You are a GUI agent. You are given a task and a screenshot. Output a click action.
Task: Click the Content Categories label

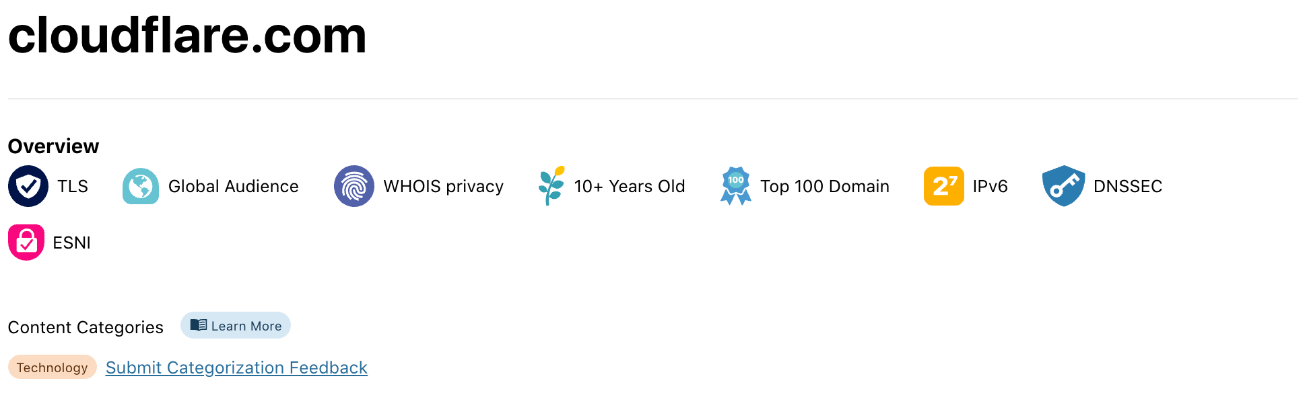point(86,327)
